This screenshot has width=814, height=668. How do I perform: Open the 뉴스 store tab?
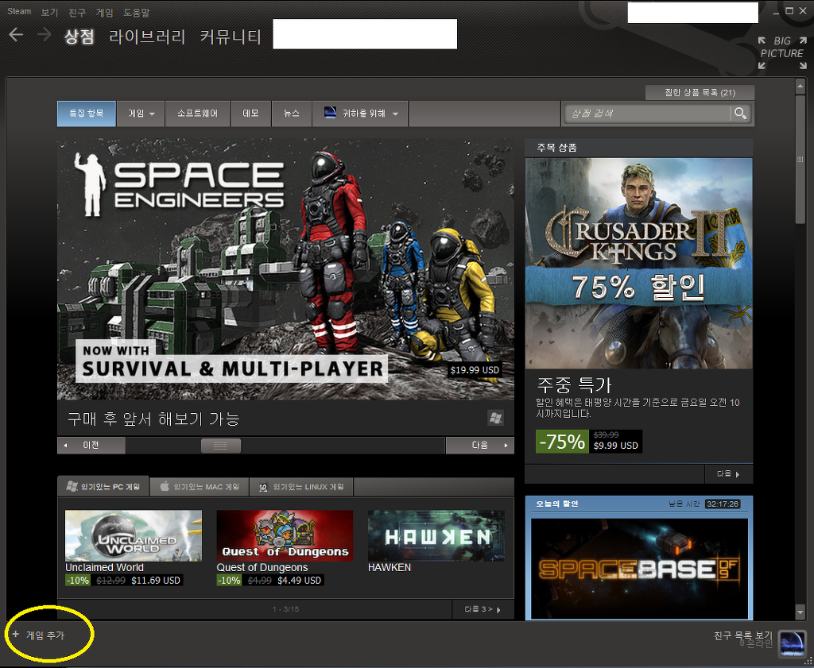[x=292, y=114]
